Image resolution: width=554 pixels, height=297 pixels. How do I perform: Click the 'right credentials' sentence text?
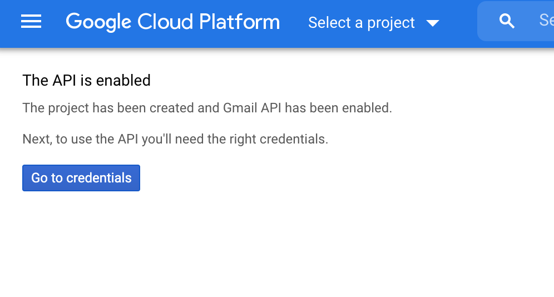175,139
